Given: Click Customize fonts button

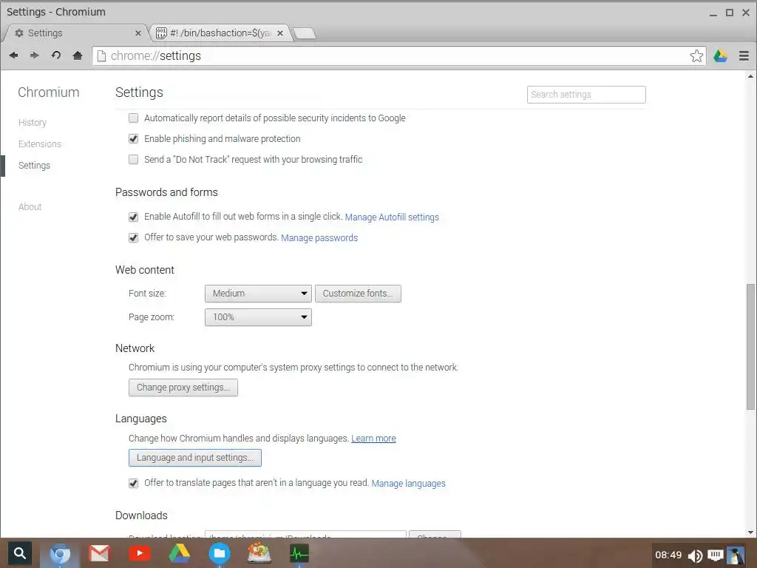Looking at the screenshot, I should [x=358, y=294].
